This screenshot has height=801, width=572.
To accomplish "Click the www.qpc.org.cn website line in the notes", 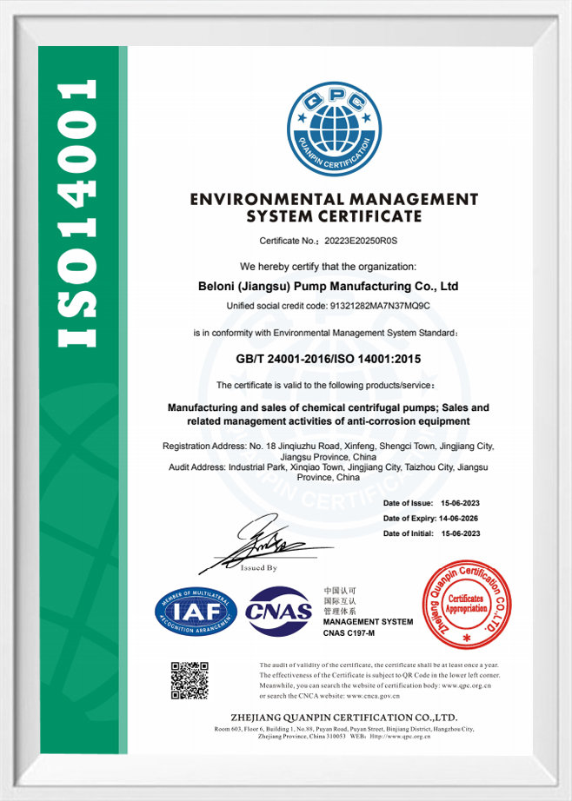I will point(376,685).
